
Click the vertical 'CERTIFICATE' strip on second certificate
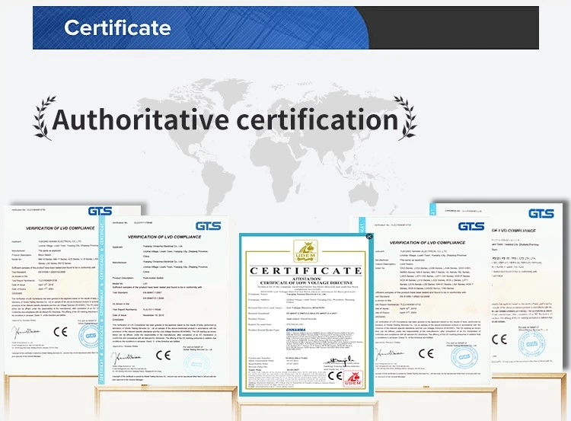pos(101,299)
